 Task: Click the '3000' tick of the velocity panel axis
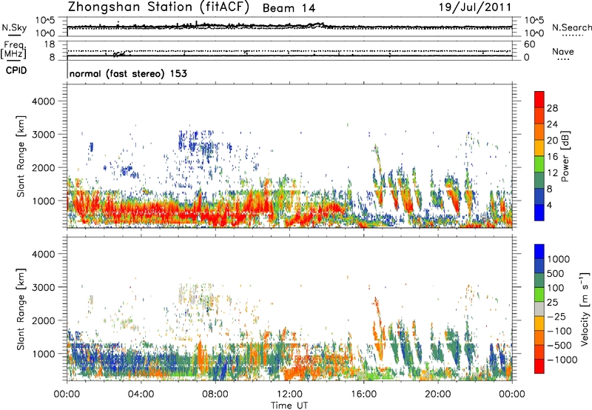tap(44, 287)
